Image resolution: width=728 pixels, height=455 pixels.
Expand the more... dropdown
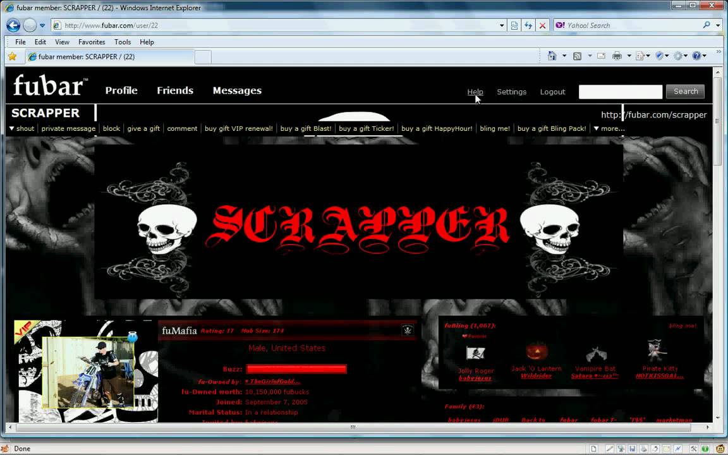click(x=609, y=129)
